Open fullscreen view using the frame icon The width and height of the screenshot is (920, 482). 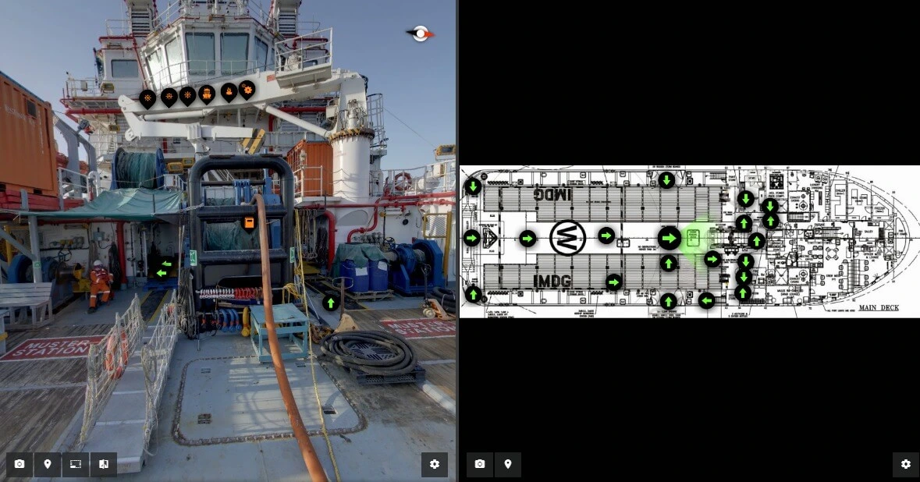tap(76, 464)
